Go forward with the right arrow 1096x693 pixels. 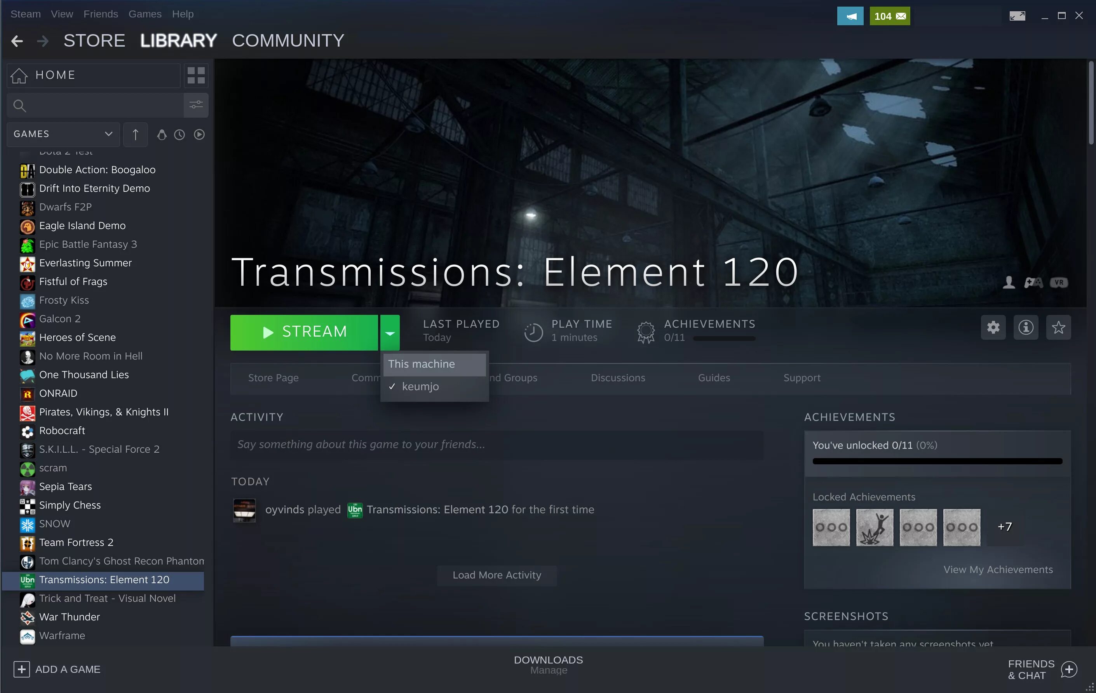[43, 42]
